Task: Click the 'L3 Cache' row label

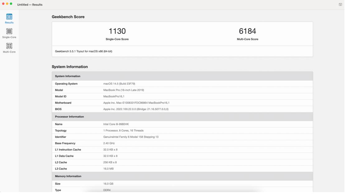Action: 61,169
